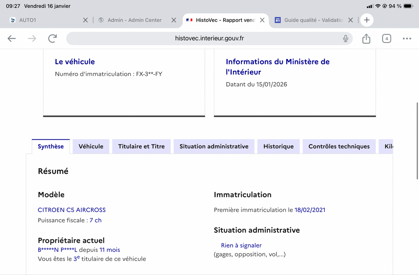The height and width of the screenshot is (275, 419).
Task: Show the Contrôles techniques tab
Action: [339, 147]
